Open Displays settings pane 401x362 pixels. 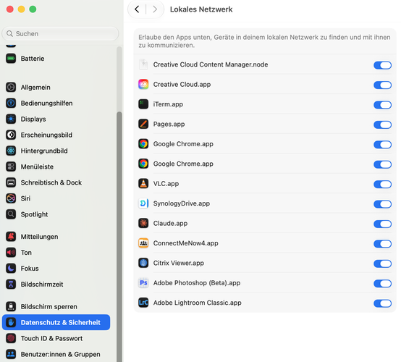[x=56, y=119]
